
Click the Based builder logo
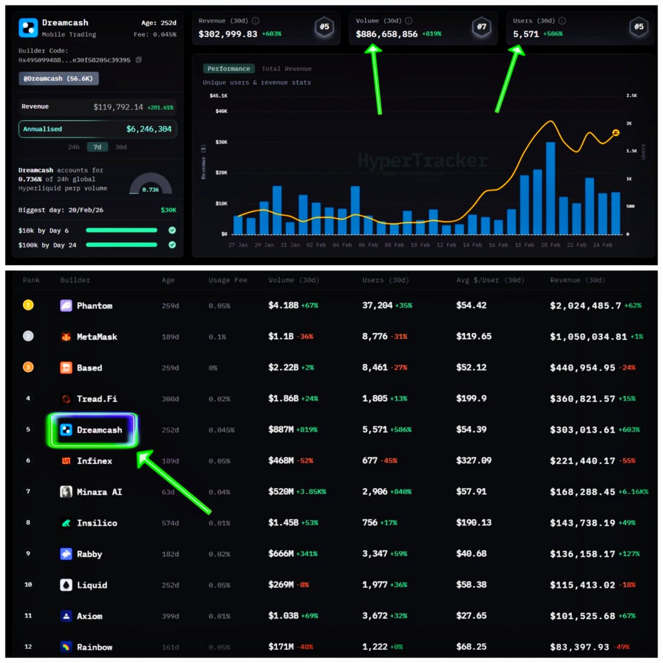[x=66, y=367]
